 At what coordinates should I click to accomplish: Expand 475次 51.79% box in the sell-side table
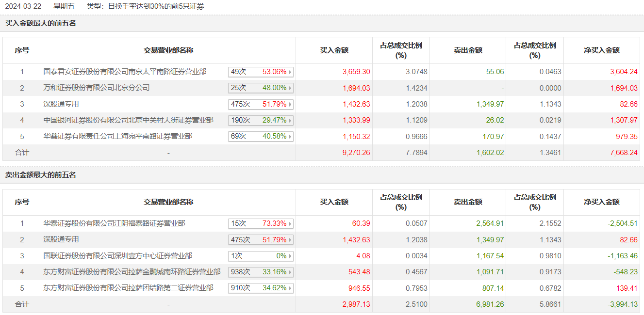click(x=261, y=240)
